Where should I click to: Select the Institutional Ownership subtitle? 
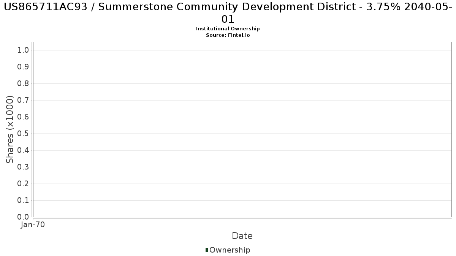pos(228,29)
